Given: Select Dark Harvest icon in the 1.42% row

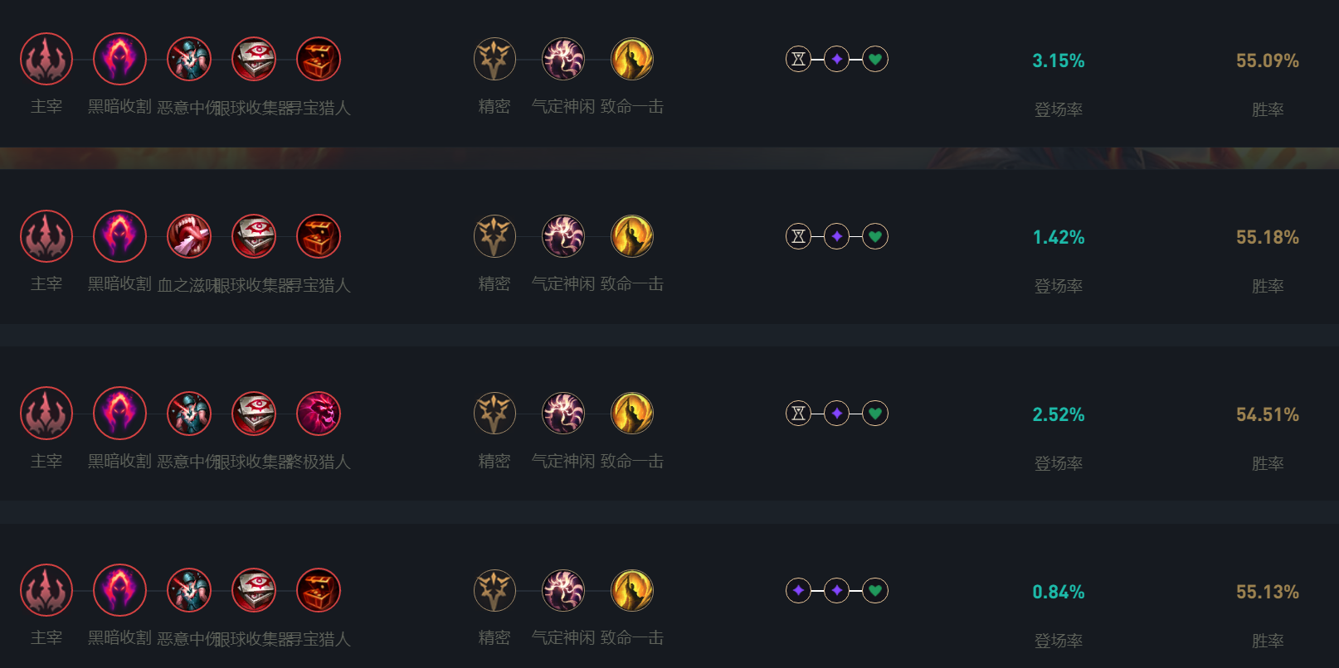Looking at the screenshot, I should click(119, 236).
